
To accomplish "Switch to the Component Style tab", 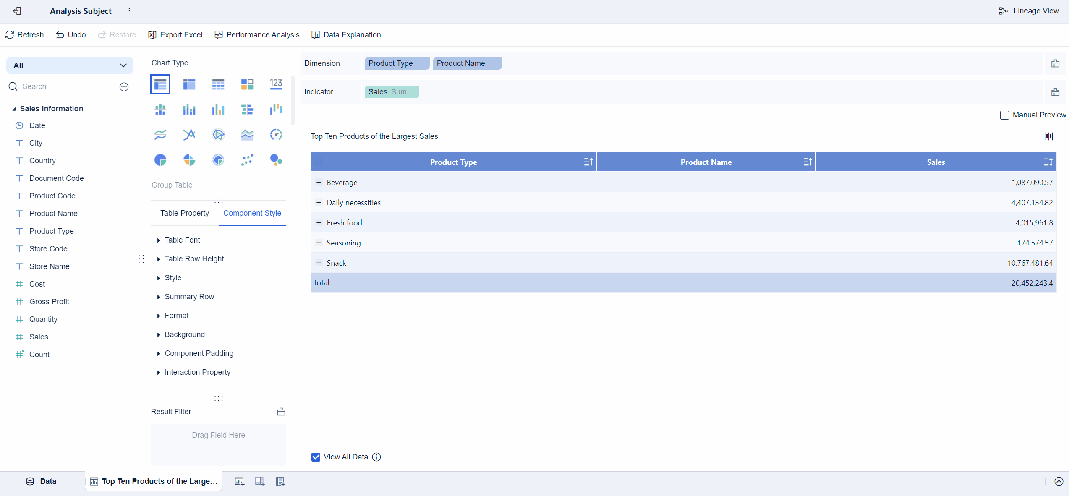I will pyautogui.click(x=252, y=213).
